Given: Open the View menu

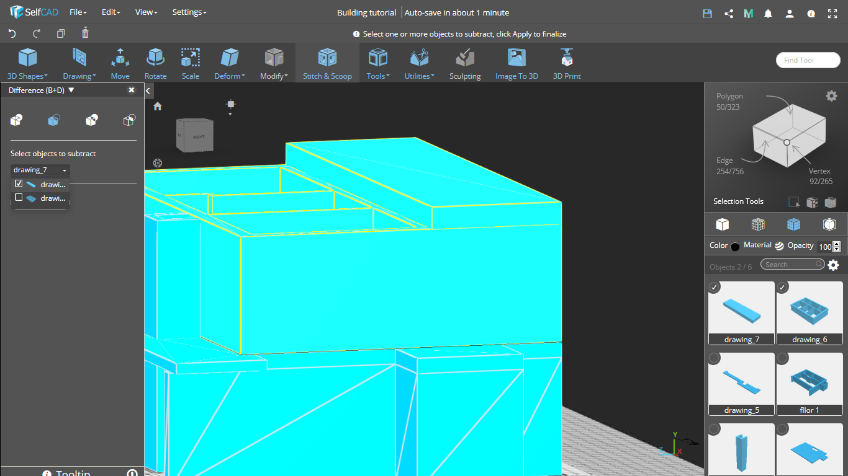Looking at the screenshot, I should point(147,12).
